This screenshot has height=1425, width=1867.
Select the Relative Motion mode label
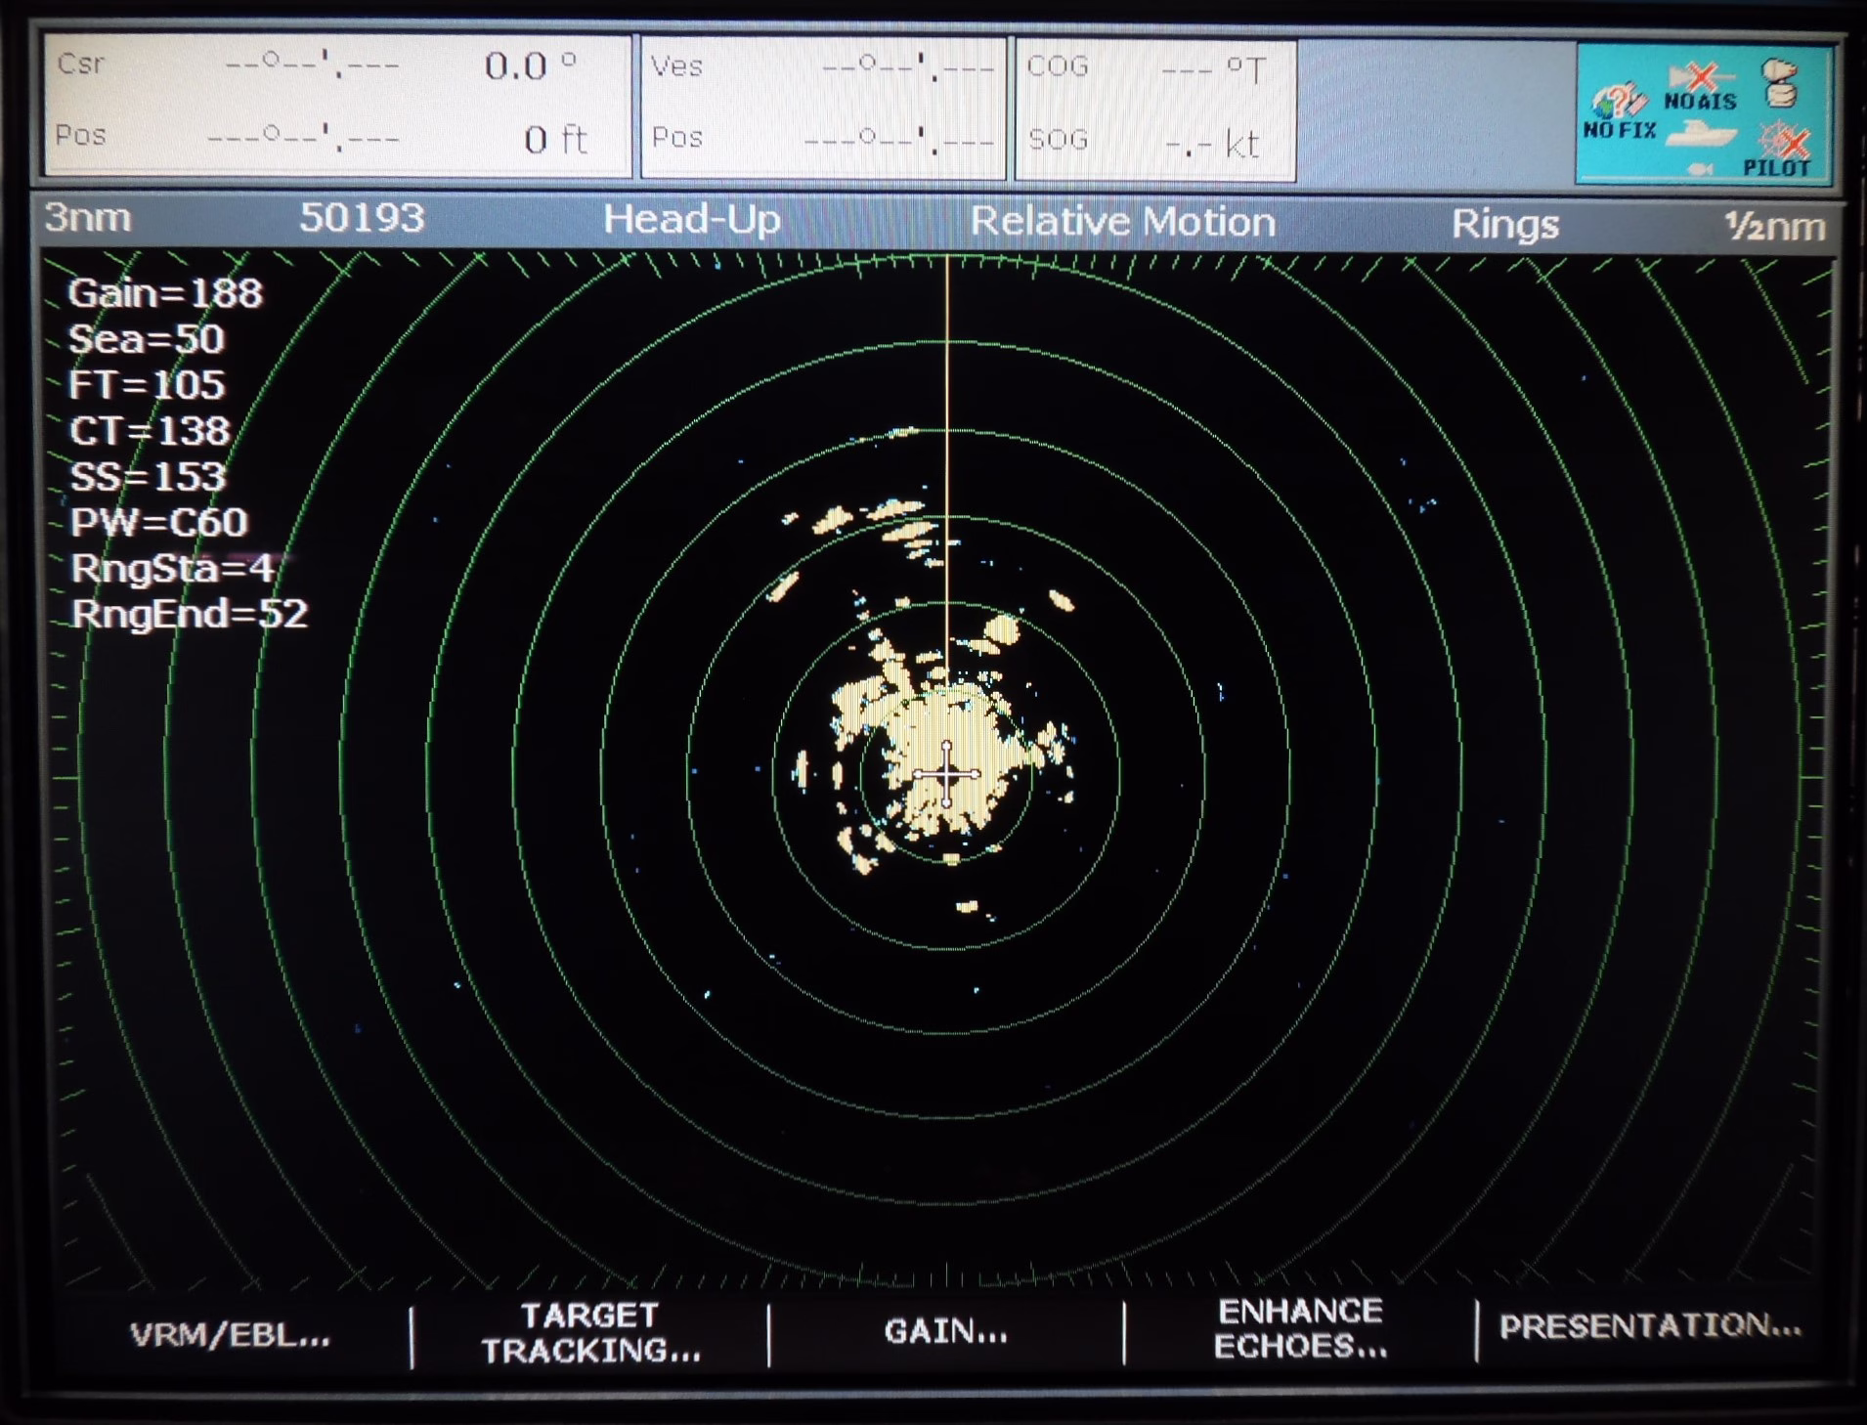1122,223
